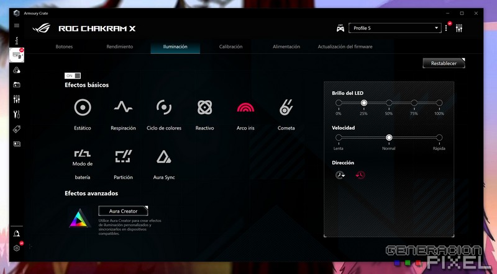Click the 25% brightness slider handle

pos(364,103)
